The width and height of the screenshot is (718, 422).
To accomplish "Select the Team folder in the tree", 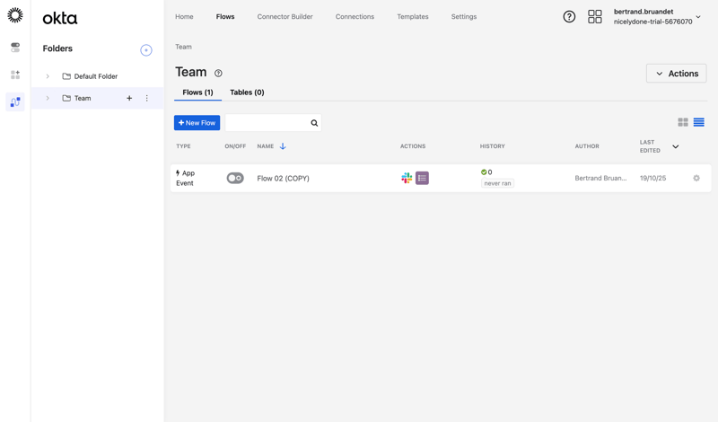I will point(83,98).
